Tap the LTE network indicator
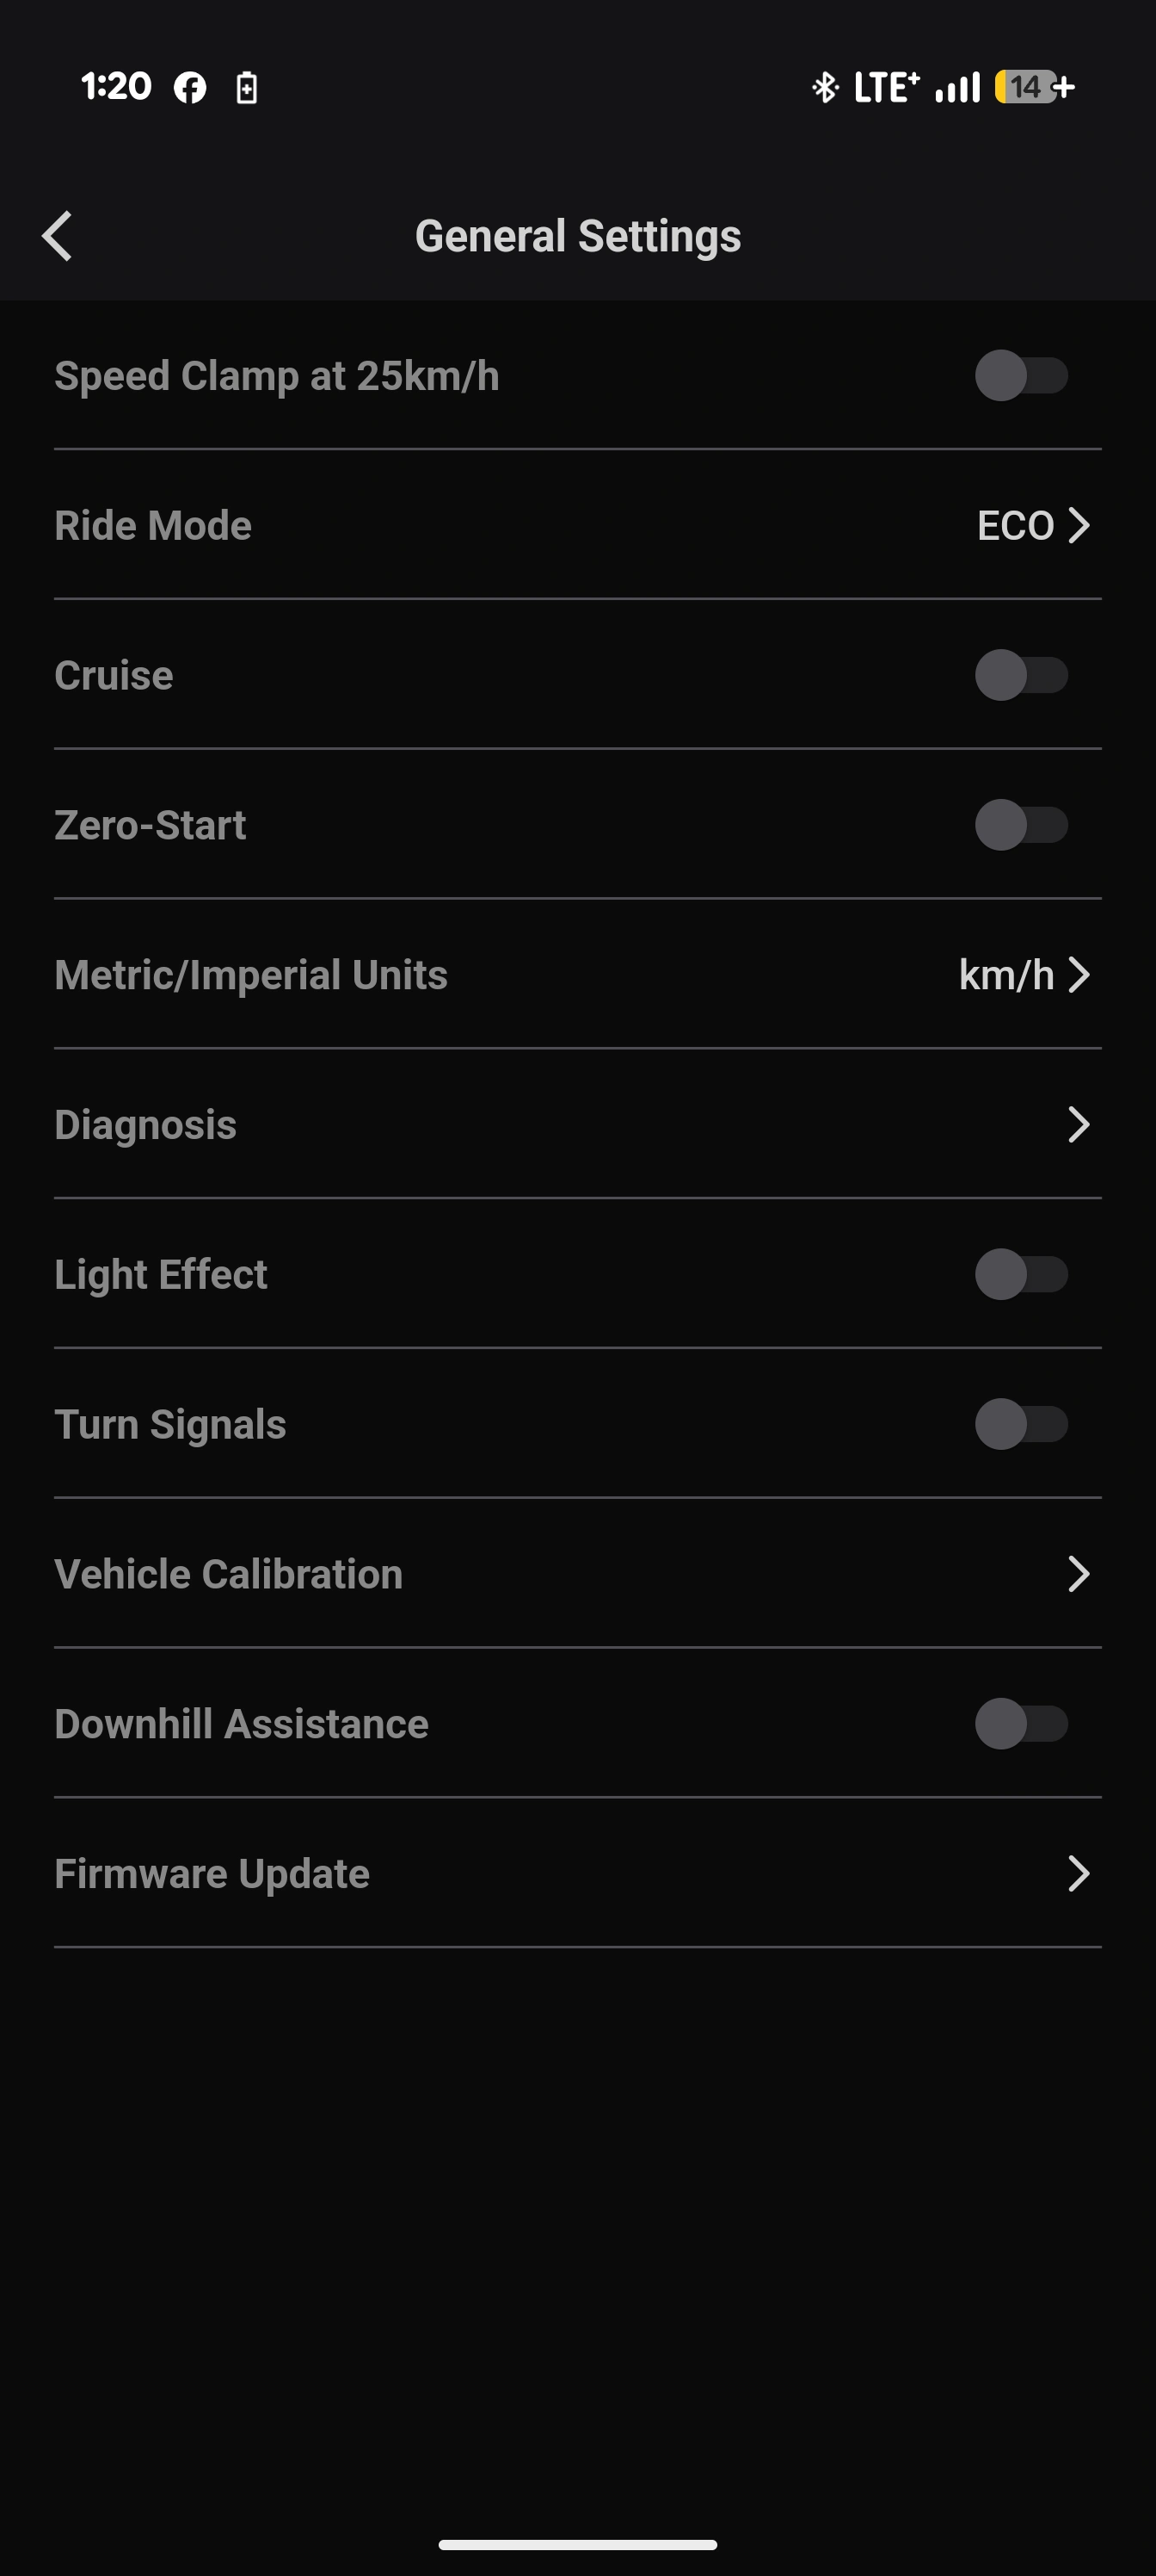The image size is (1156, 2576). 886,87
